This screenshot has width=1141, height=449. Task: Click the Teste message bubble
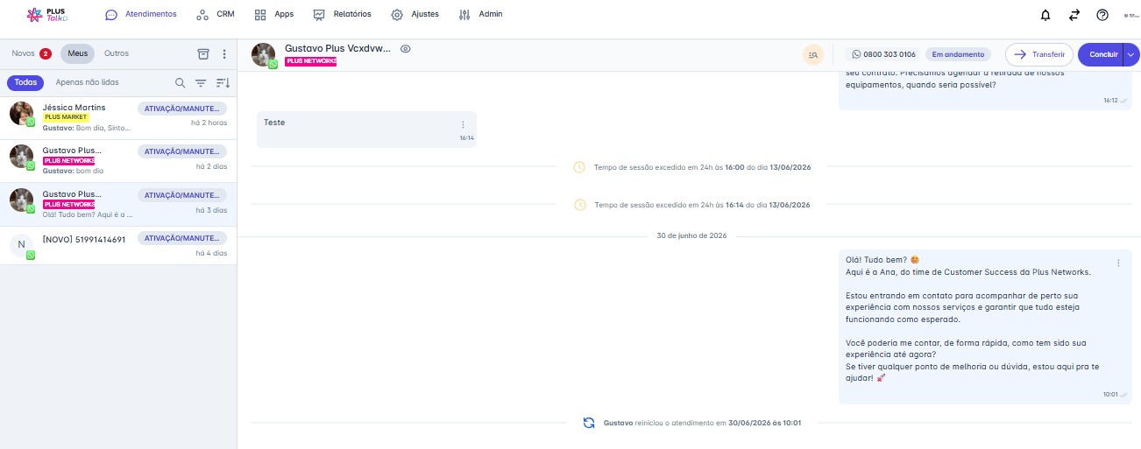(x=367, y=129)
